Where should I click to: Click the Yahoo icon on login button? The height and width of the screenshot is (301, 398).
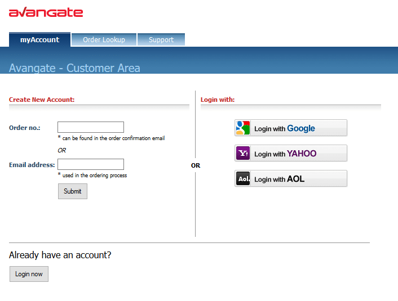(x=243, y=153)
